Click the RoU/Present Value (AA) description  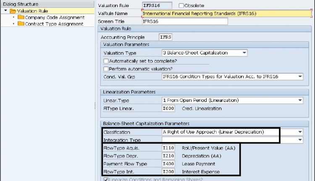click(x=208, y=148)
